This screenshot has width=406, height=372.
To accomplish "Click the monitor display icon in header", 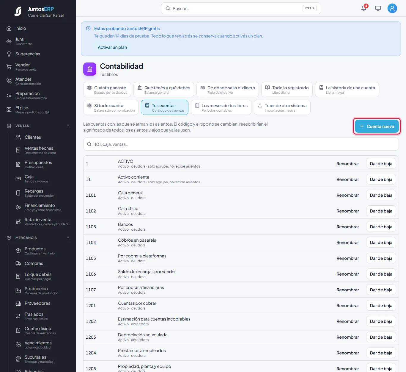I will [x=378, y=8].
